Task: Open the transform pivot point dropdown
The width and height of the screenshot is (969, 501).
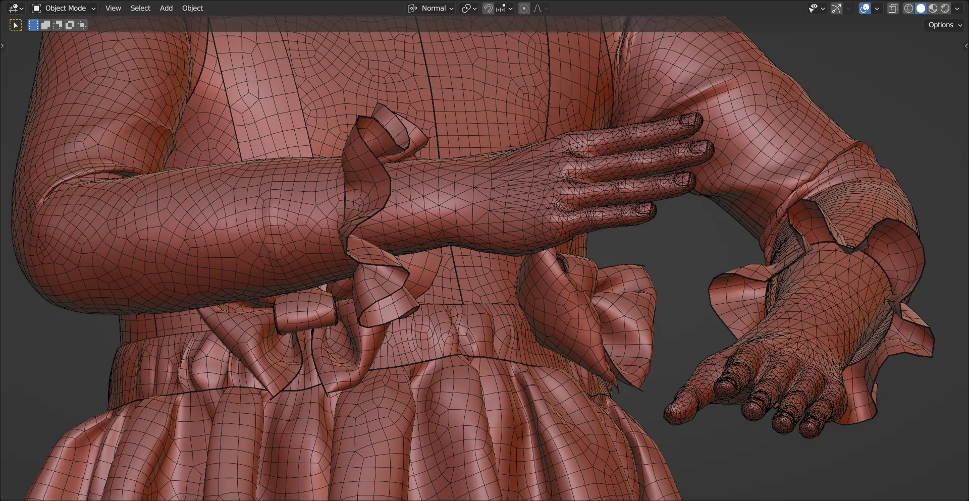Action: pyautogui.click(x=469, y=8)
